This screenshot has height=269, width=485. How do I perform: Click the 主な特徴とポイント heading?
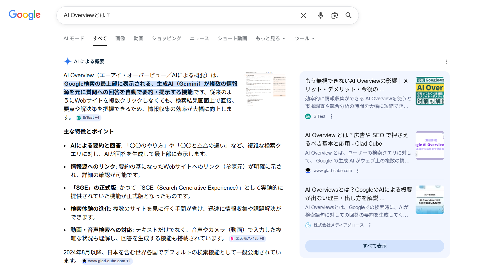pos(89,132)
